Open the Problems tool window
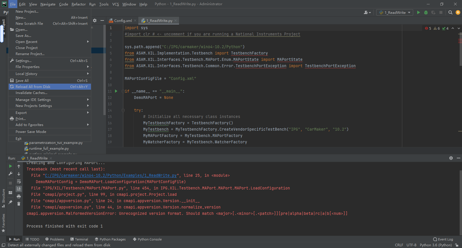This screenshot has width=462, height=248. click(55, 239)
